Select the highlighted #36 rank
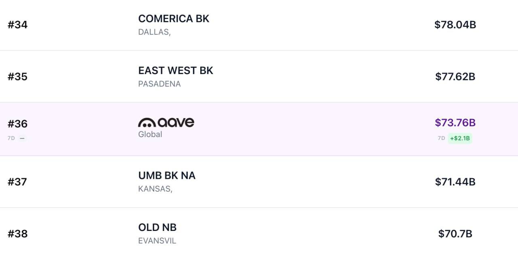 coord(17,123)
